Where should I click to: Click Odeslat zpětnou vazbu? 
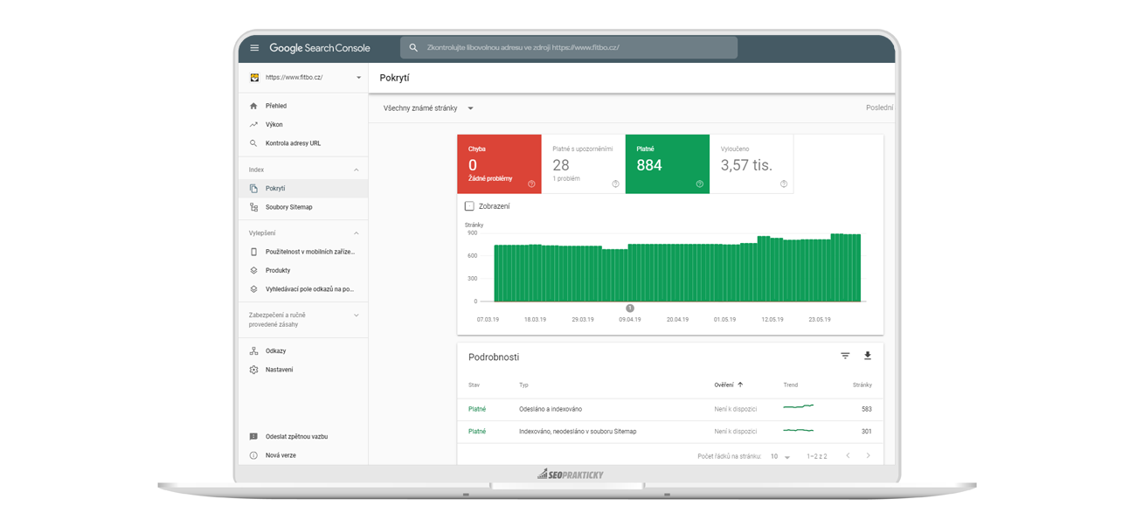[296, 437]
